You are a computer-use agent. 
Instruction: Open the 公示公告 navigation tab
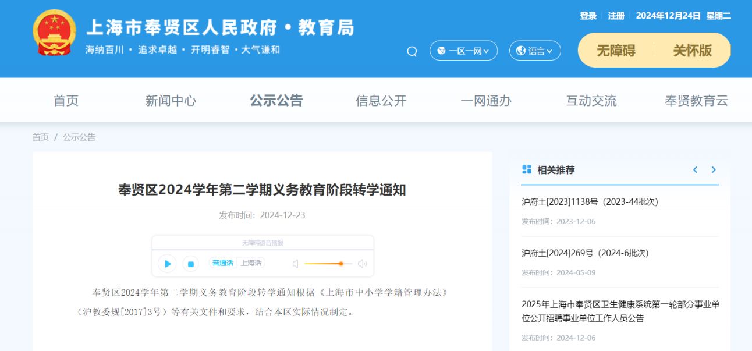[x=276, y=101]
